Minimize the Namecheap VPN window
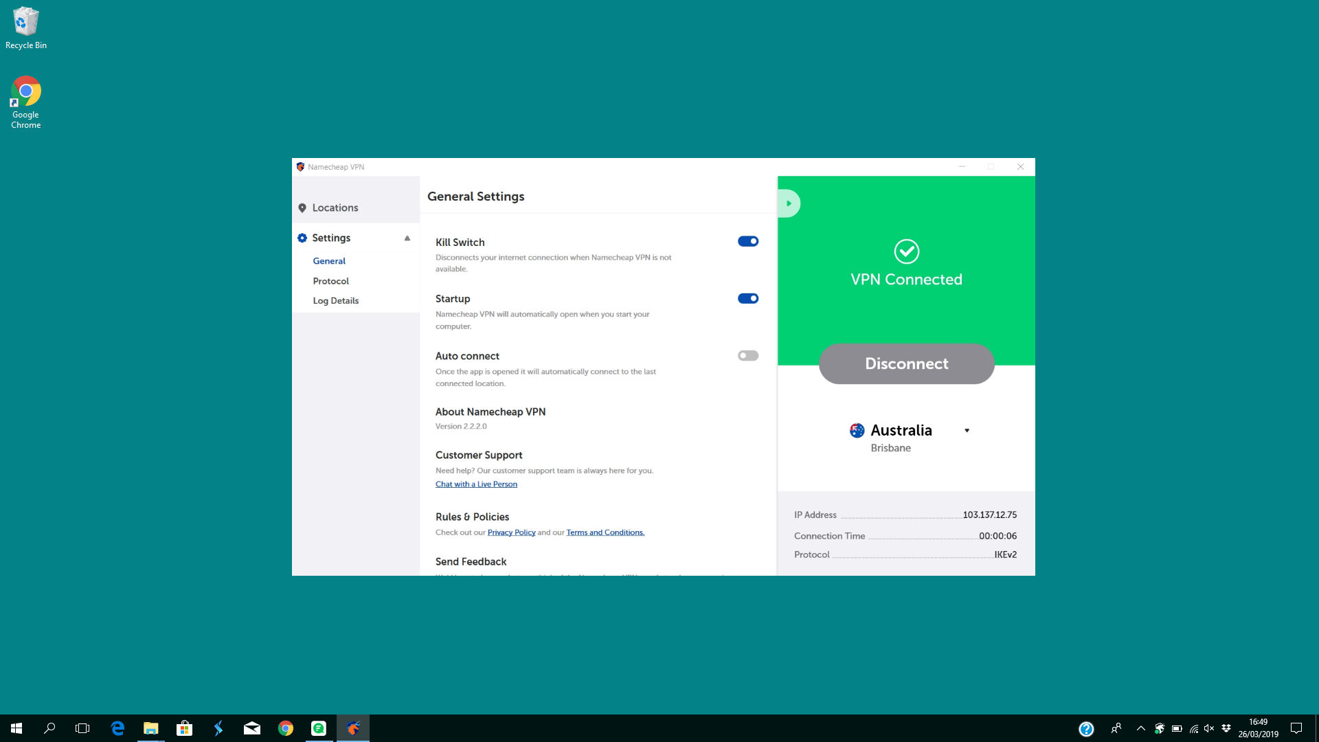The height and width of the screenshot is (742, 1319). [x=962, y=167]
